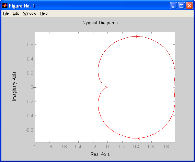
Task: Open the Help menu
Action: 44,13
